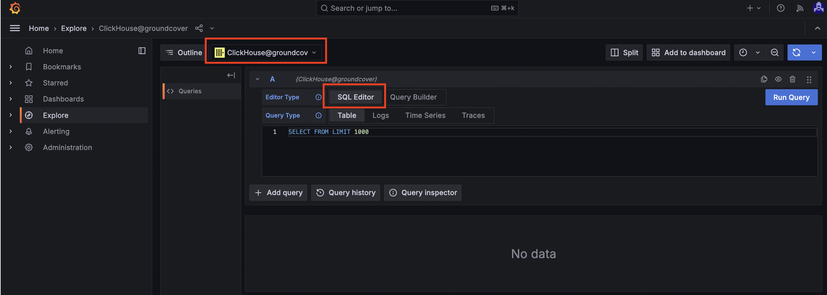Expand the Dashboards section in sidebar
The width and height of the screenshot is (827, 295).
pyautogui.click(x=11, y=99)
